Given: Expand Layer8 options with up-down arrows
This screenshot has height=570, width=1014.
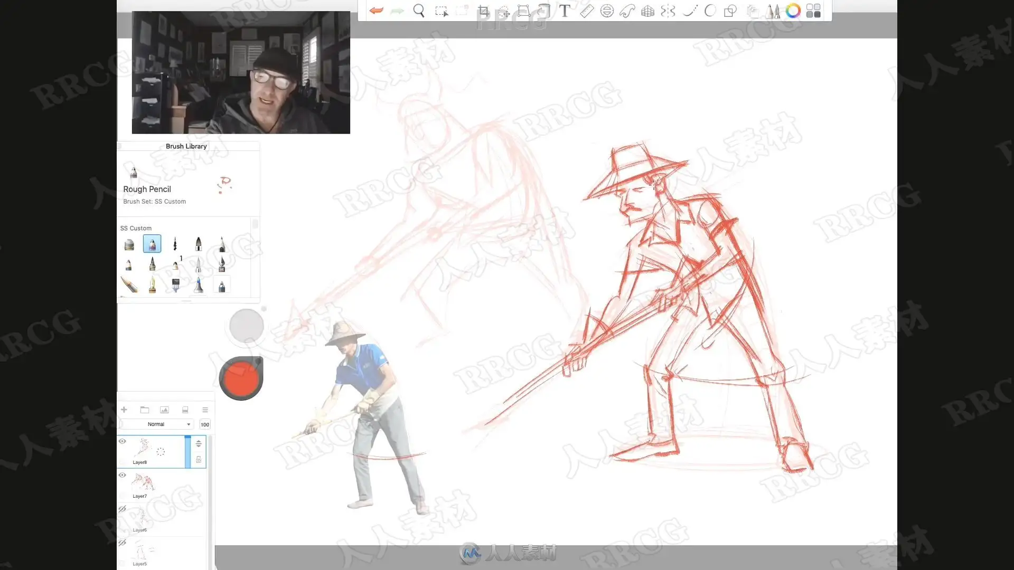Looking at the screenshot, I should click(x=199, y=443).
